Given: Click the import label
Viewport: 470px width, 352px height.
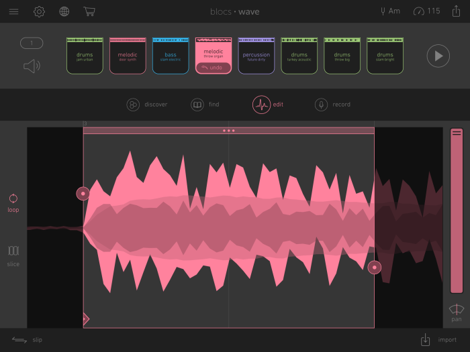Looking at the screenshot, I should (x=447, y=340).
